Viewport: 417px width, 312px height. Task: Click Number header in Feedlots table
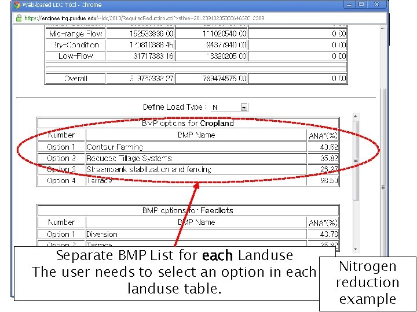coord(61,222)
